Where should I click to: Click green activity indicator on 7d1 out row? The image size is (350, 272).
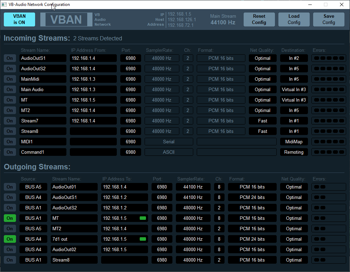pos(143,239)
